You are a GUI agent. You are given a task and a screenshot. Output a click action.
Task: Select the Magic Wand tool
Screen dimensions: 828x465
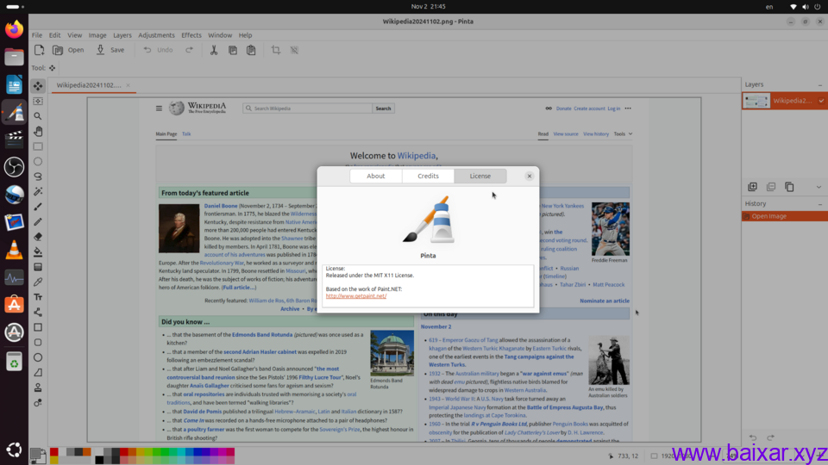(x=38, y=191)
